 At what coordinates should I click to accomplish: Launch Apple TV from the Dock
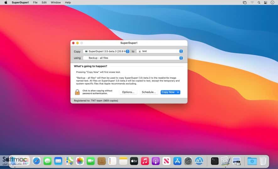tap(134, 161)
